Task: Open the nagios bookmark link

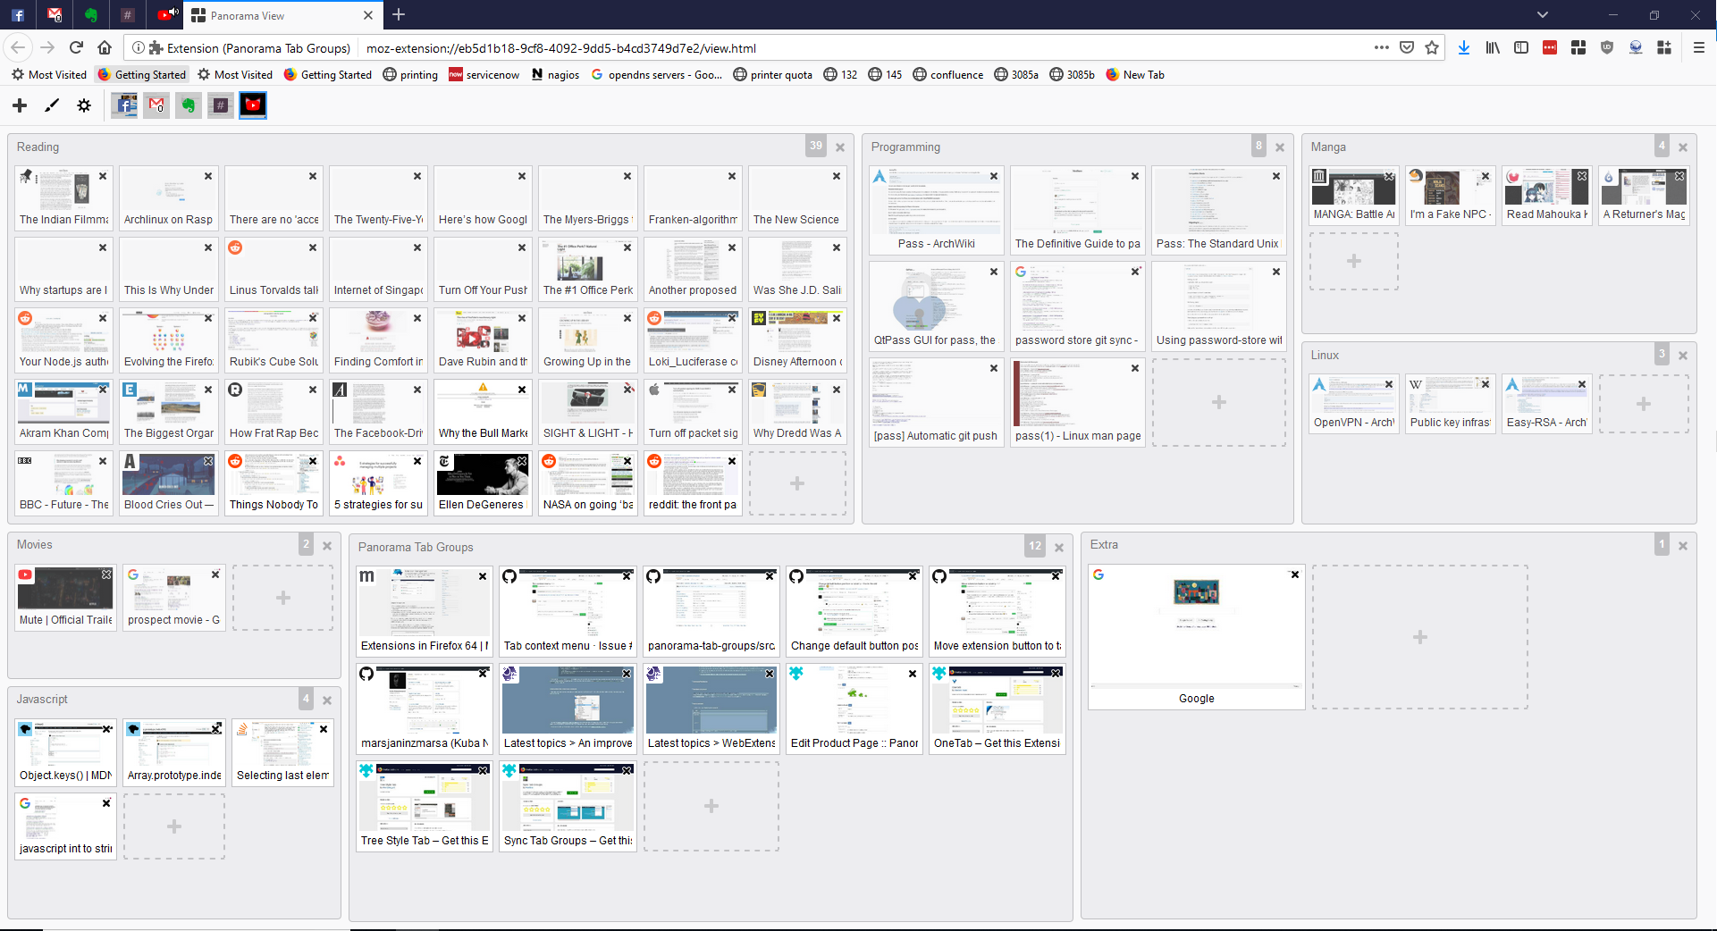Action: click(555, 75)
